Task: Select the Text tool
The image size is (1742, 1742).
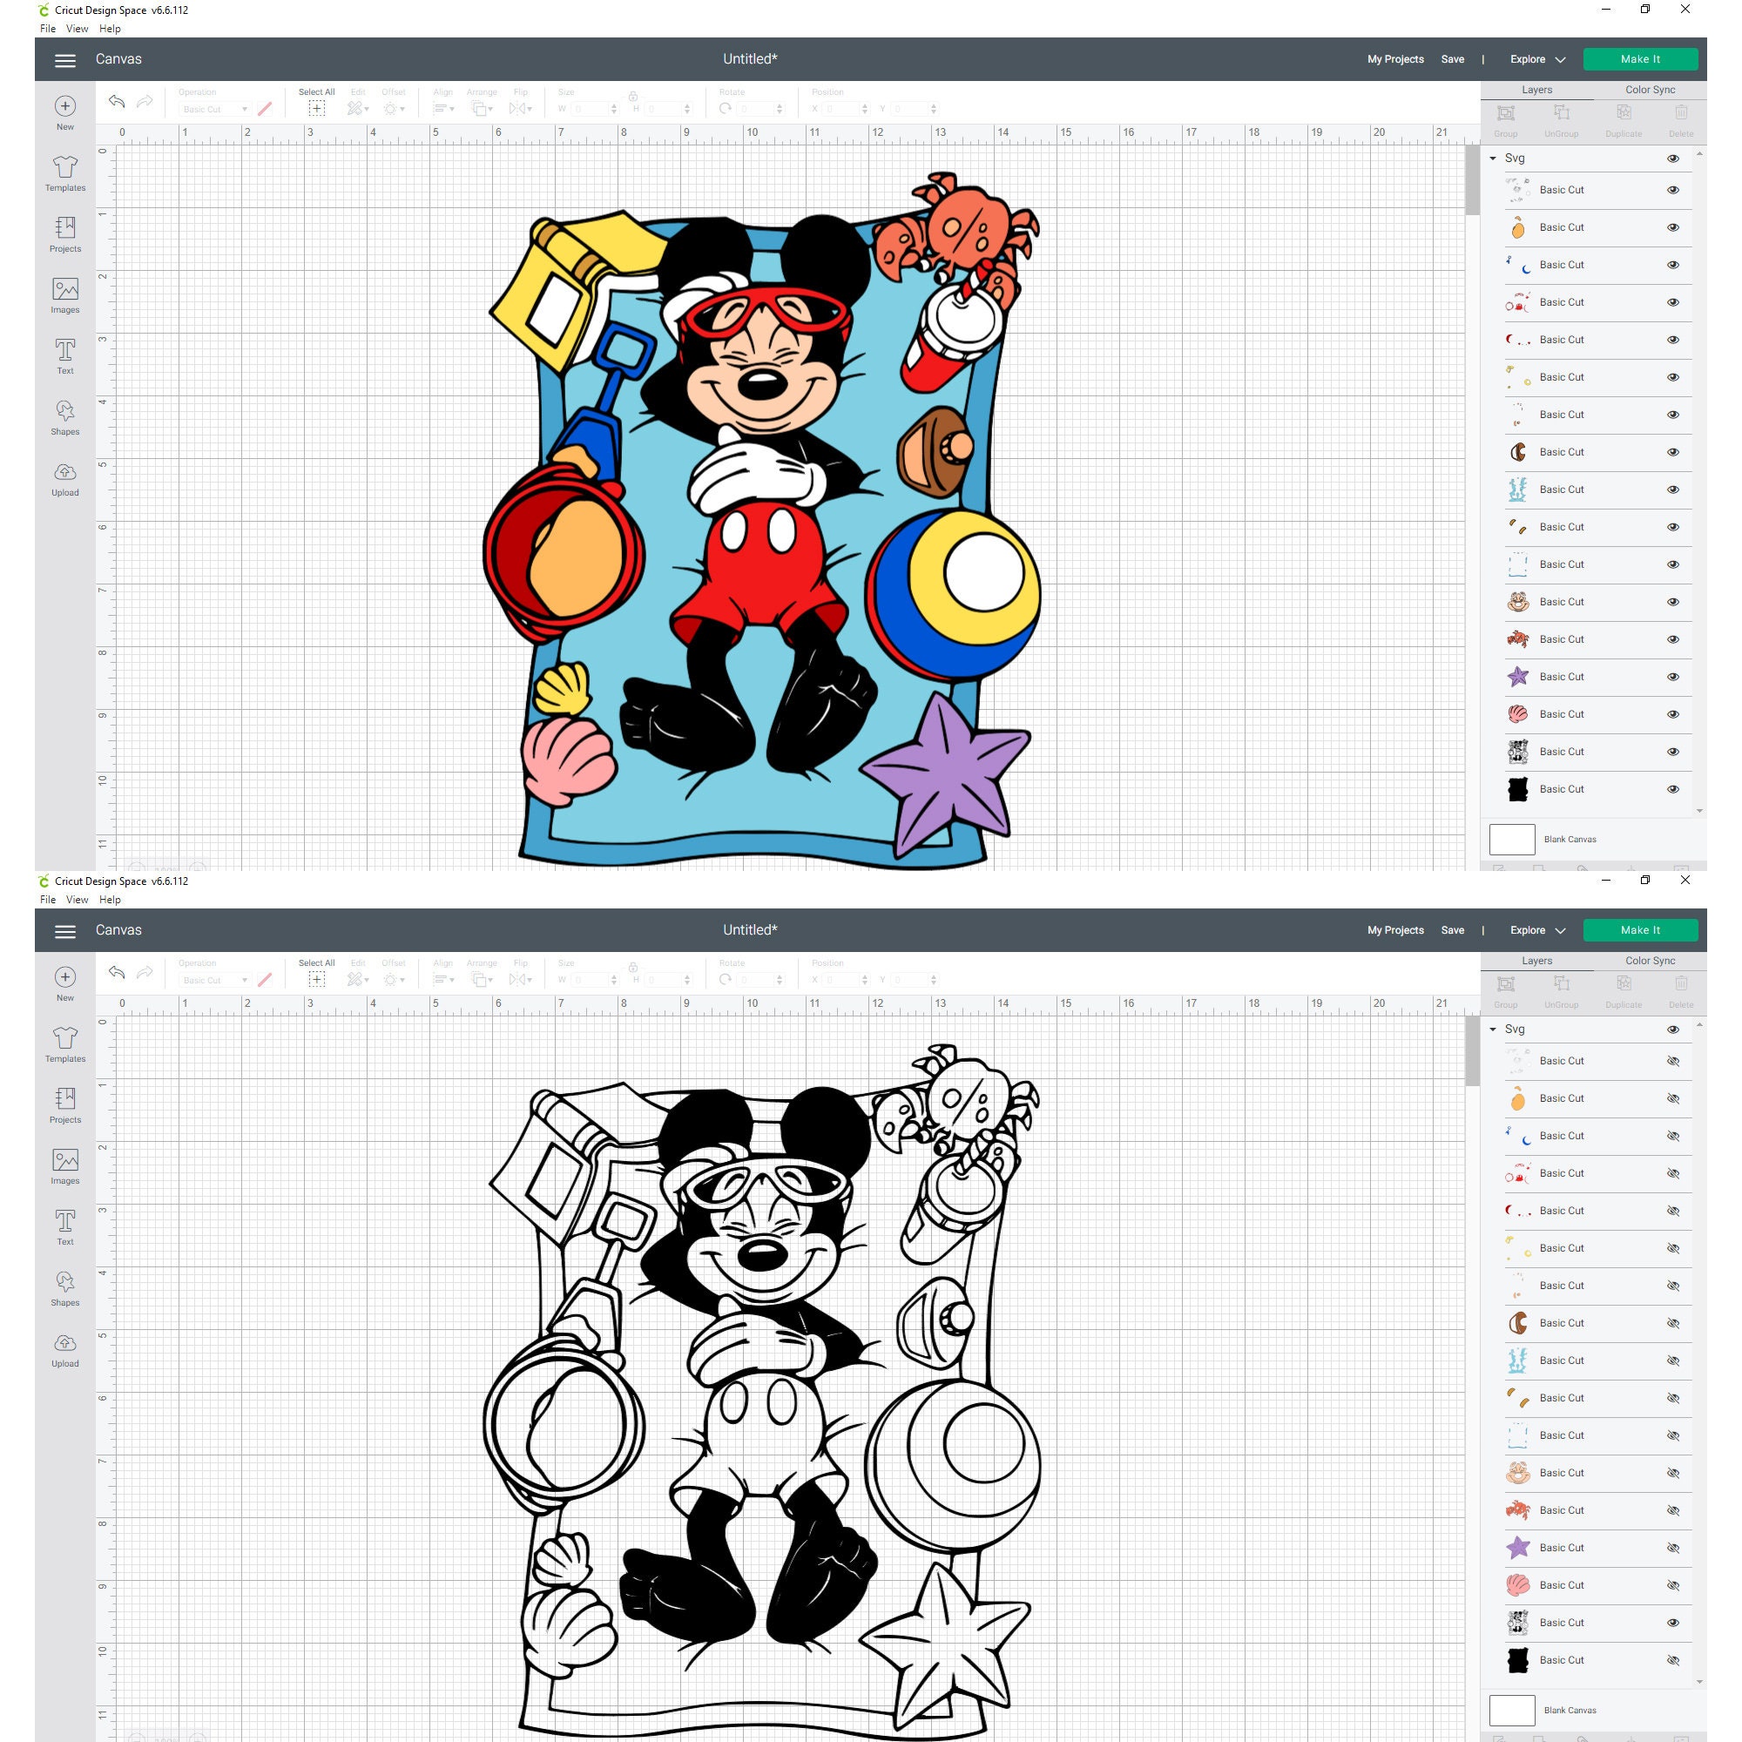Action: pos(65,354)
